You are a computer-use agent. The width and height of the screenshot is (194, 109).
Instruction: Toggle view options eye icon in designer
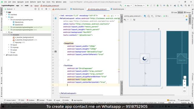click(x=125, y=20)
